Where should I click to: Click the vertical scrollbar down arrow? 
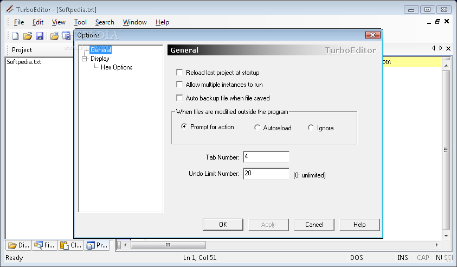[446, 236]
